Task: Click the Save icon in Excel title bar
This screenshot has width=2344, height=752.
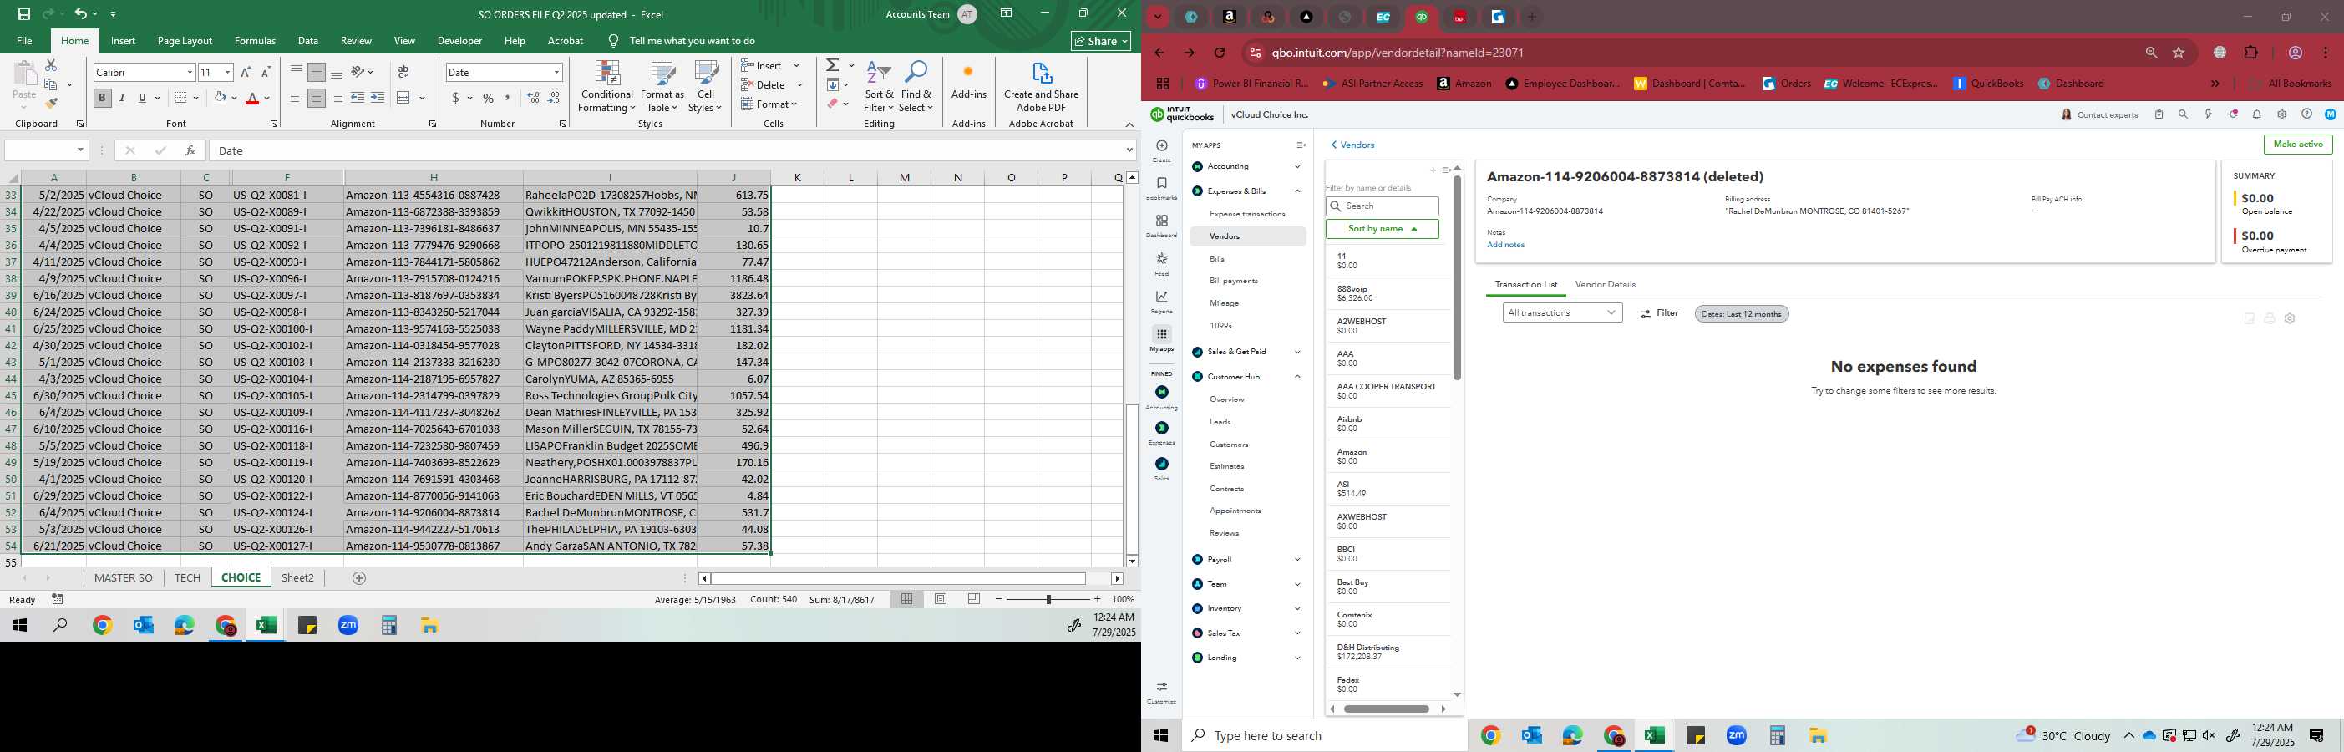Action: [x=23, y=13]
